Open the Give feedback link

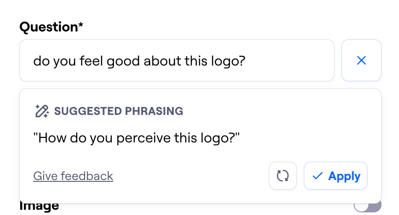point(73,176)
